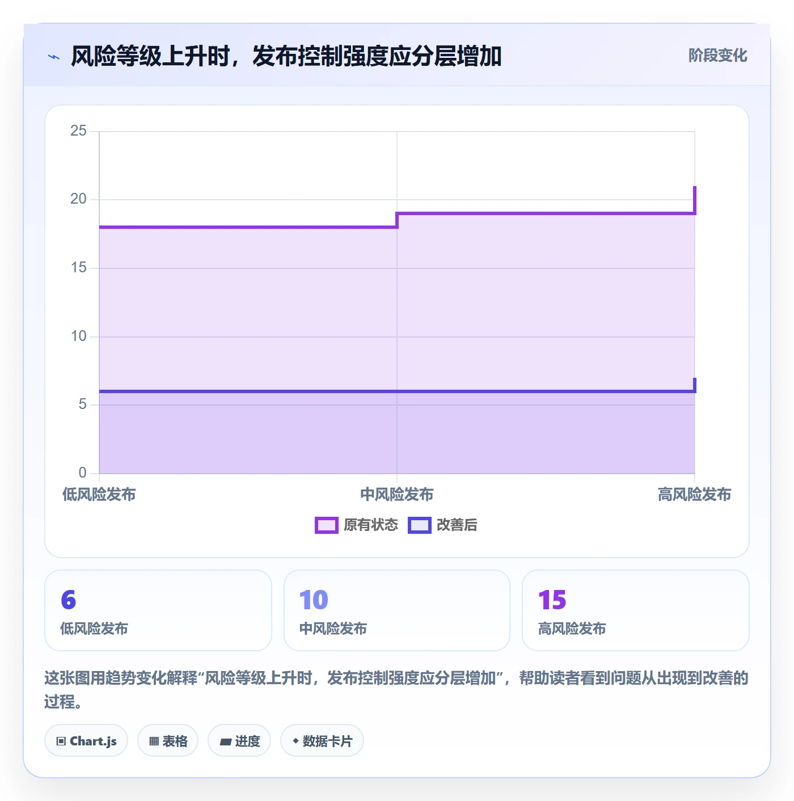Click the description paragraph starting 这张图用趋势变化

[397, 690]
